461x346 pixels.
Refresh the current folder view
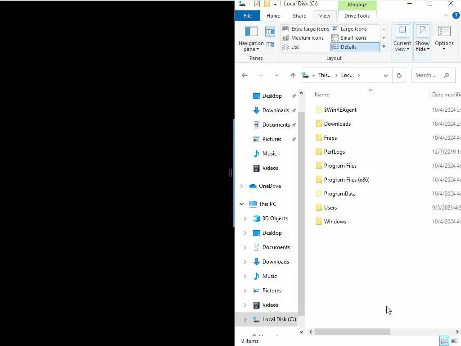(399, 76)
